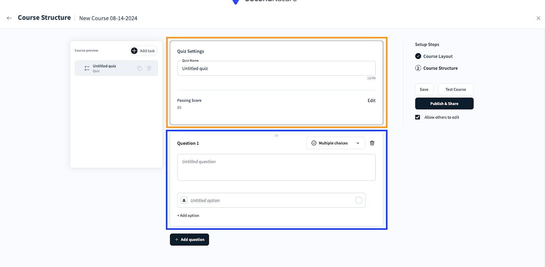Viewport: 545px width, 267px height.
Task: Close the course editor with X
Action: (x=538, y=18)
